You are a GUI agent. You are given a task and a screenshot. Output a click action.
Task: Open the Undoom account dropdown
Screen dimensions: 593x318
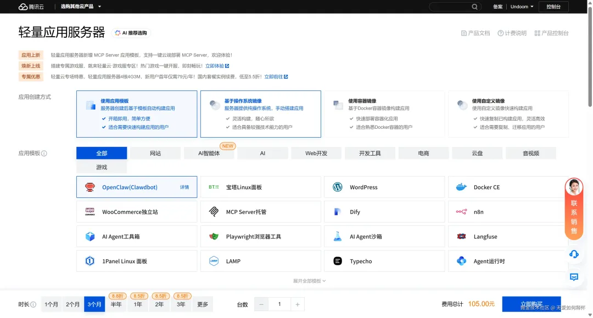(521, 7)
